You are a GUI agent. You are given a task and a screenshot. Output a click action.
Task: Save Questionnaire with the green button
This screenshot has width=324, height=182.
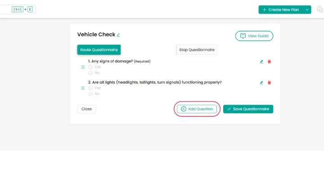point(248,109)
